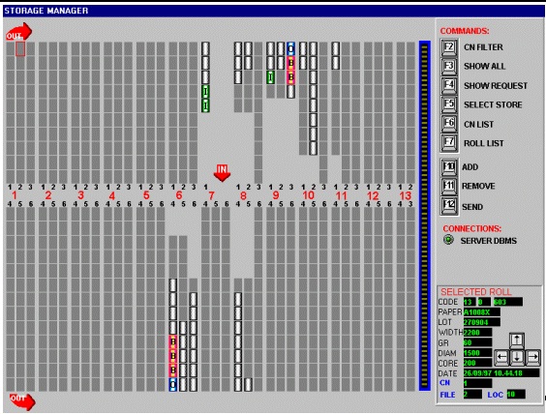This screenshot has height=414, width=546.
Task: Click the right arrow navigation key
Action: point(532,357)
